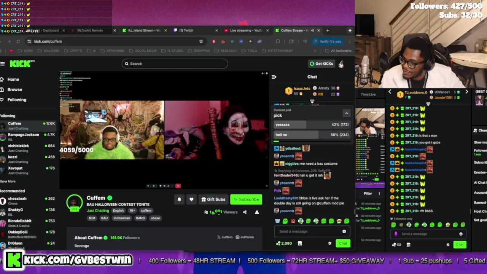Screen dimensions: 487x274
Task: Vote hell no in the poll
Action: click(x=312, y=135)
